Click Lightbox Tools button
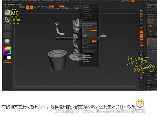The image size is (157, 116). point(152,14)
